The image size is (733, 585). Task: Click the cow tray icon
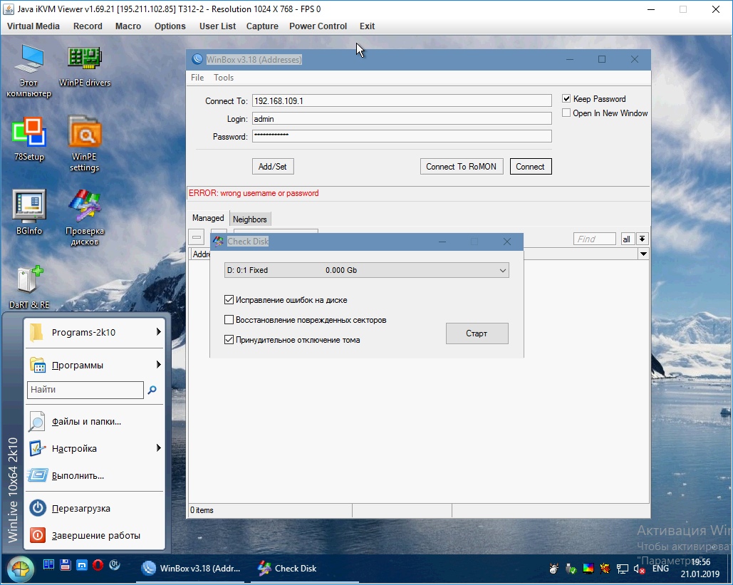554,569
